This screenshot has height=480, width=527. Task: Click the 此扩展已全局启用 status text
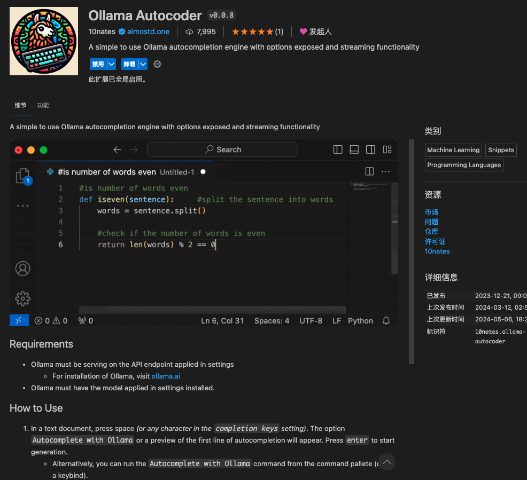117,80
